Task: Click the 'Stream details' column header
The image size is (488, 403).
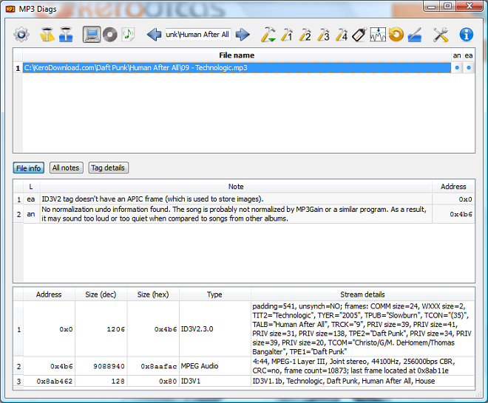Action: pyautogui.click(x=362, y=294)
